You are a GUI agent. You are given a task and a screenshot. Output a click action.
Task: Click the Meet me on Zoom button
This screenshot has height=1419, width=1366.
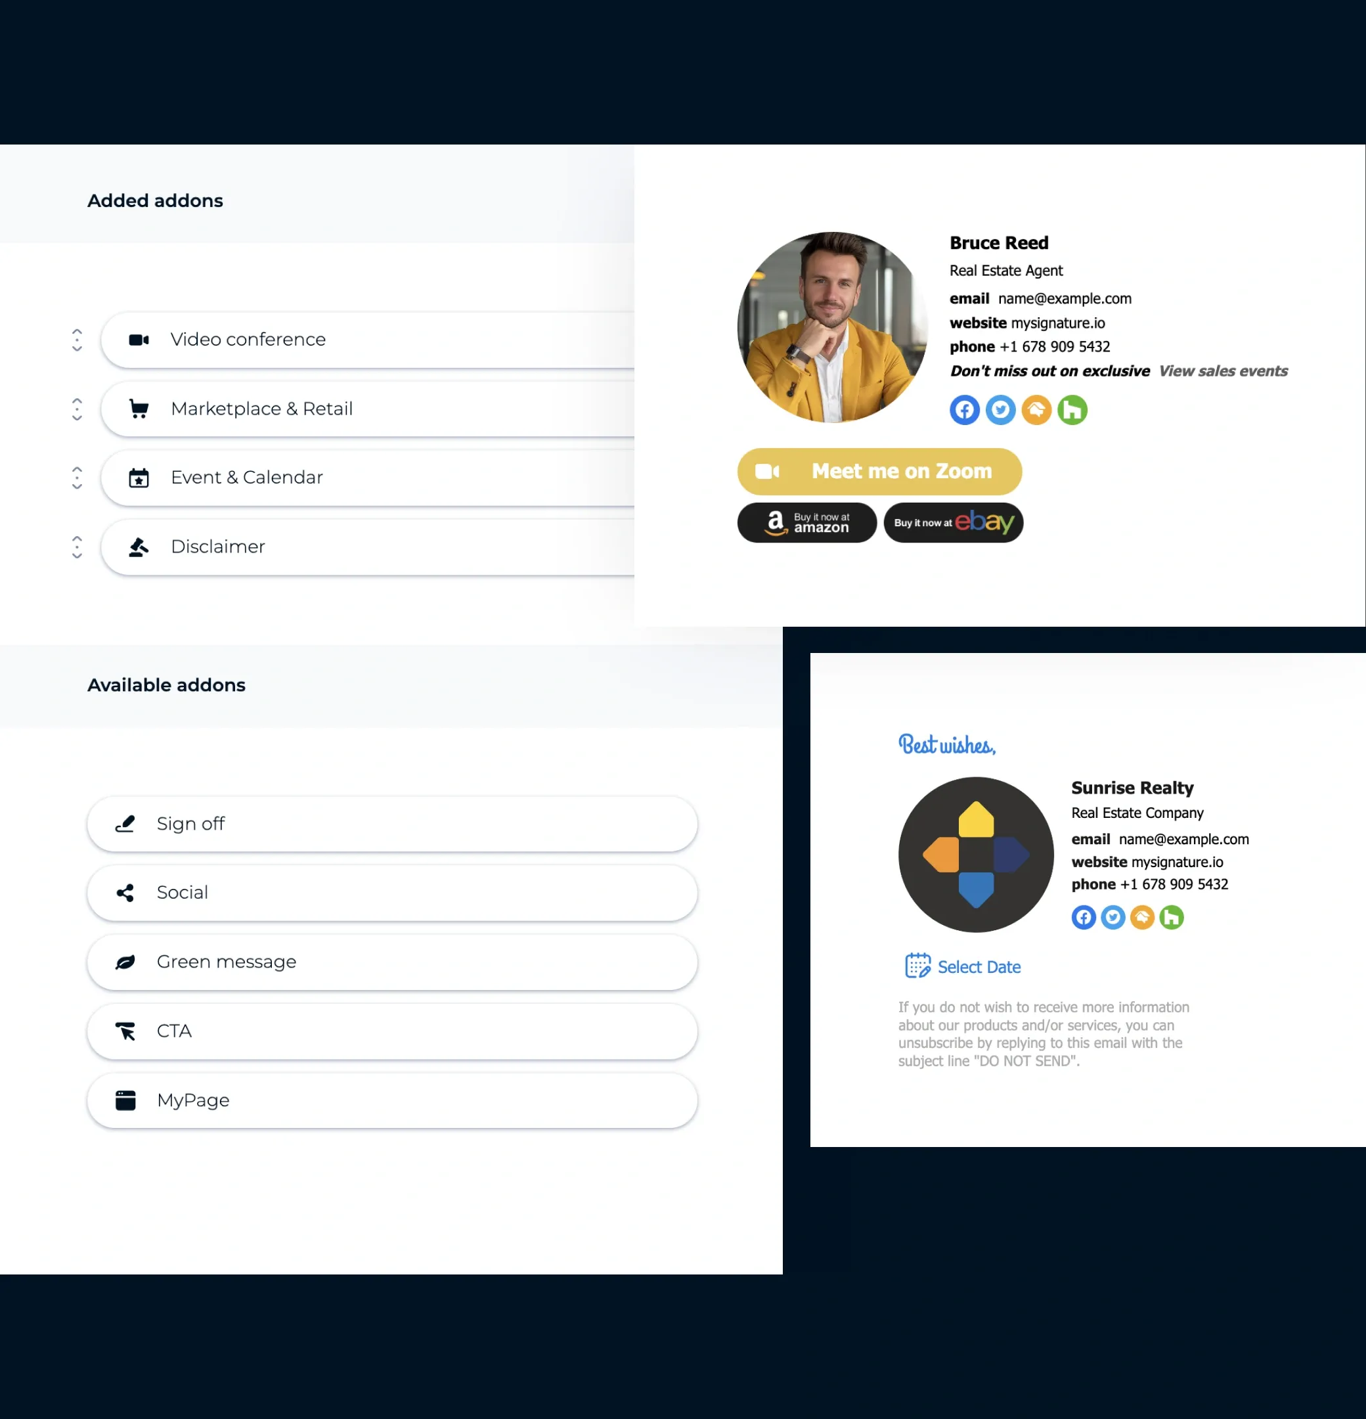(879, 471)
